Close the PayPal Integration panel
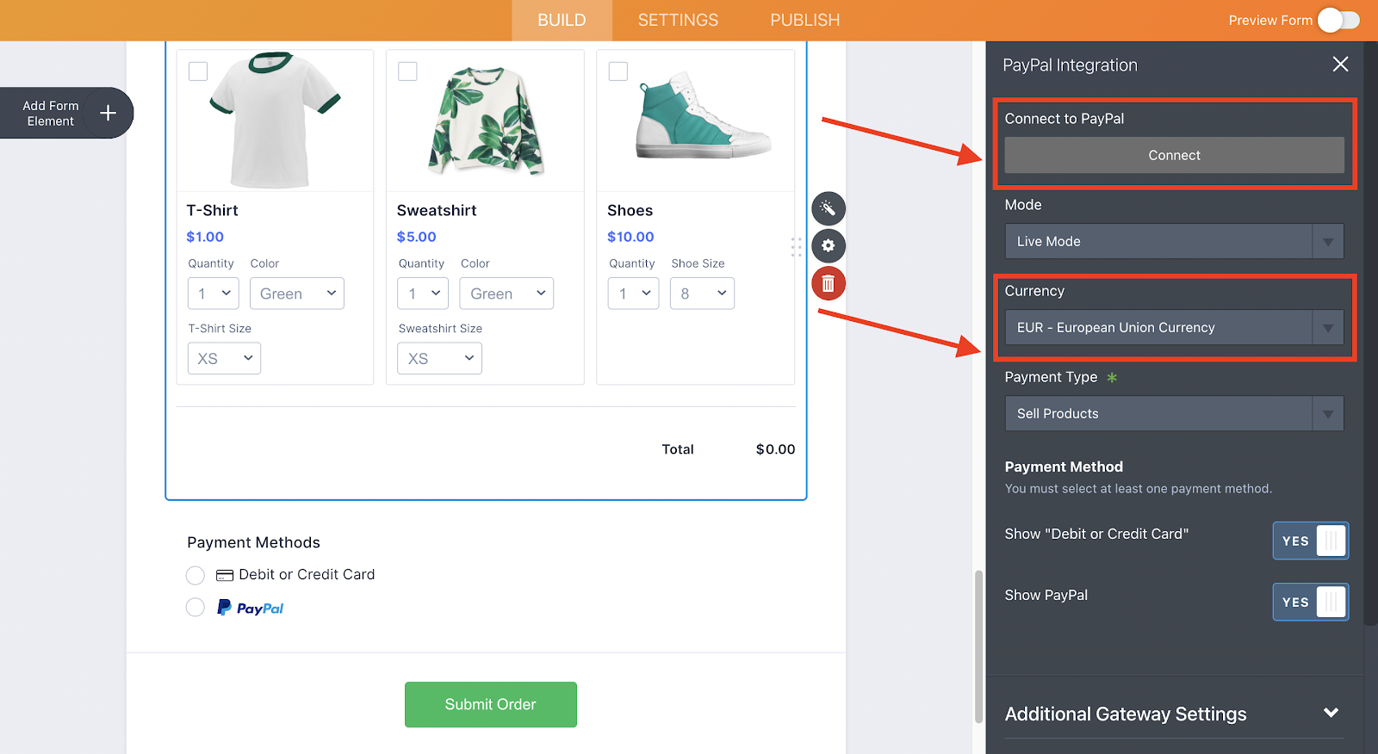Image resolution: width=1378 pixels, height=754 pixels. [x=1340, y=65]
